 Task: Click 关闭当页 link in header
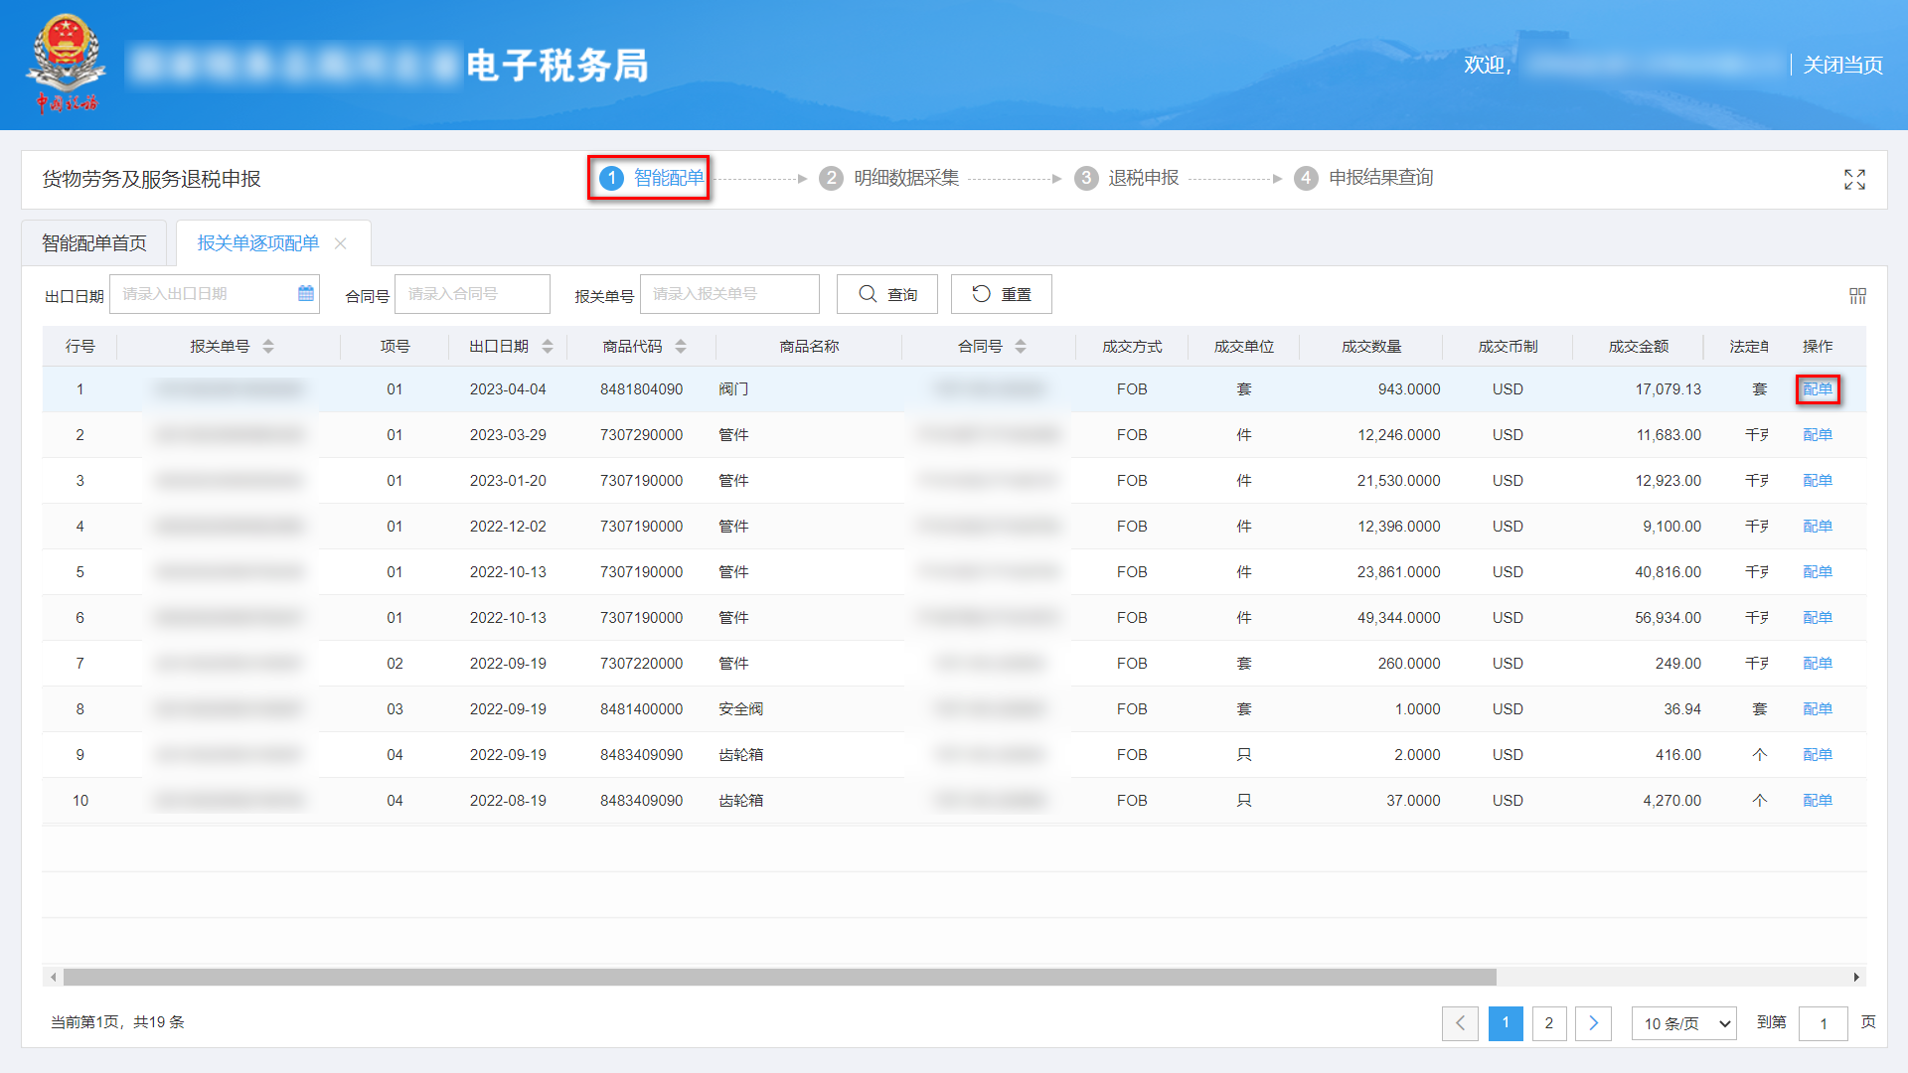point(1842,65)
